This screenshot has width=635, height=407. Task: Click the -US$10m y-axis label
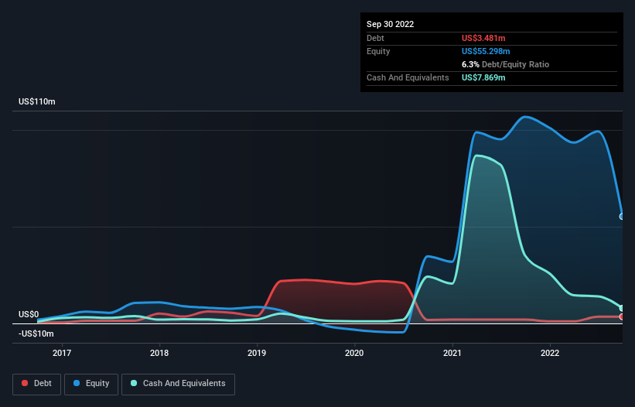36,333
